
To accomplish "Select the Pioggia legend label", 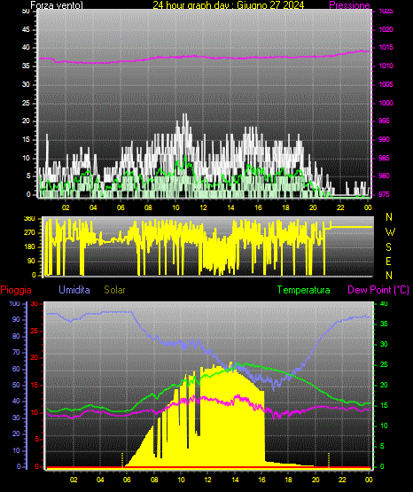I will coord(16,290).
